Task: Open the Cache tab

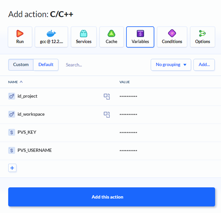Action: click(112, 37)
